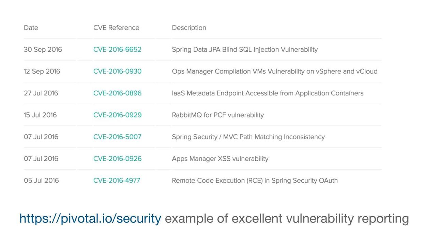
Task: Open the CVE-2016-0930 reference link
Action: click(x=117, y=71)
